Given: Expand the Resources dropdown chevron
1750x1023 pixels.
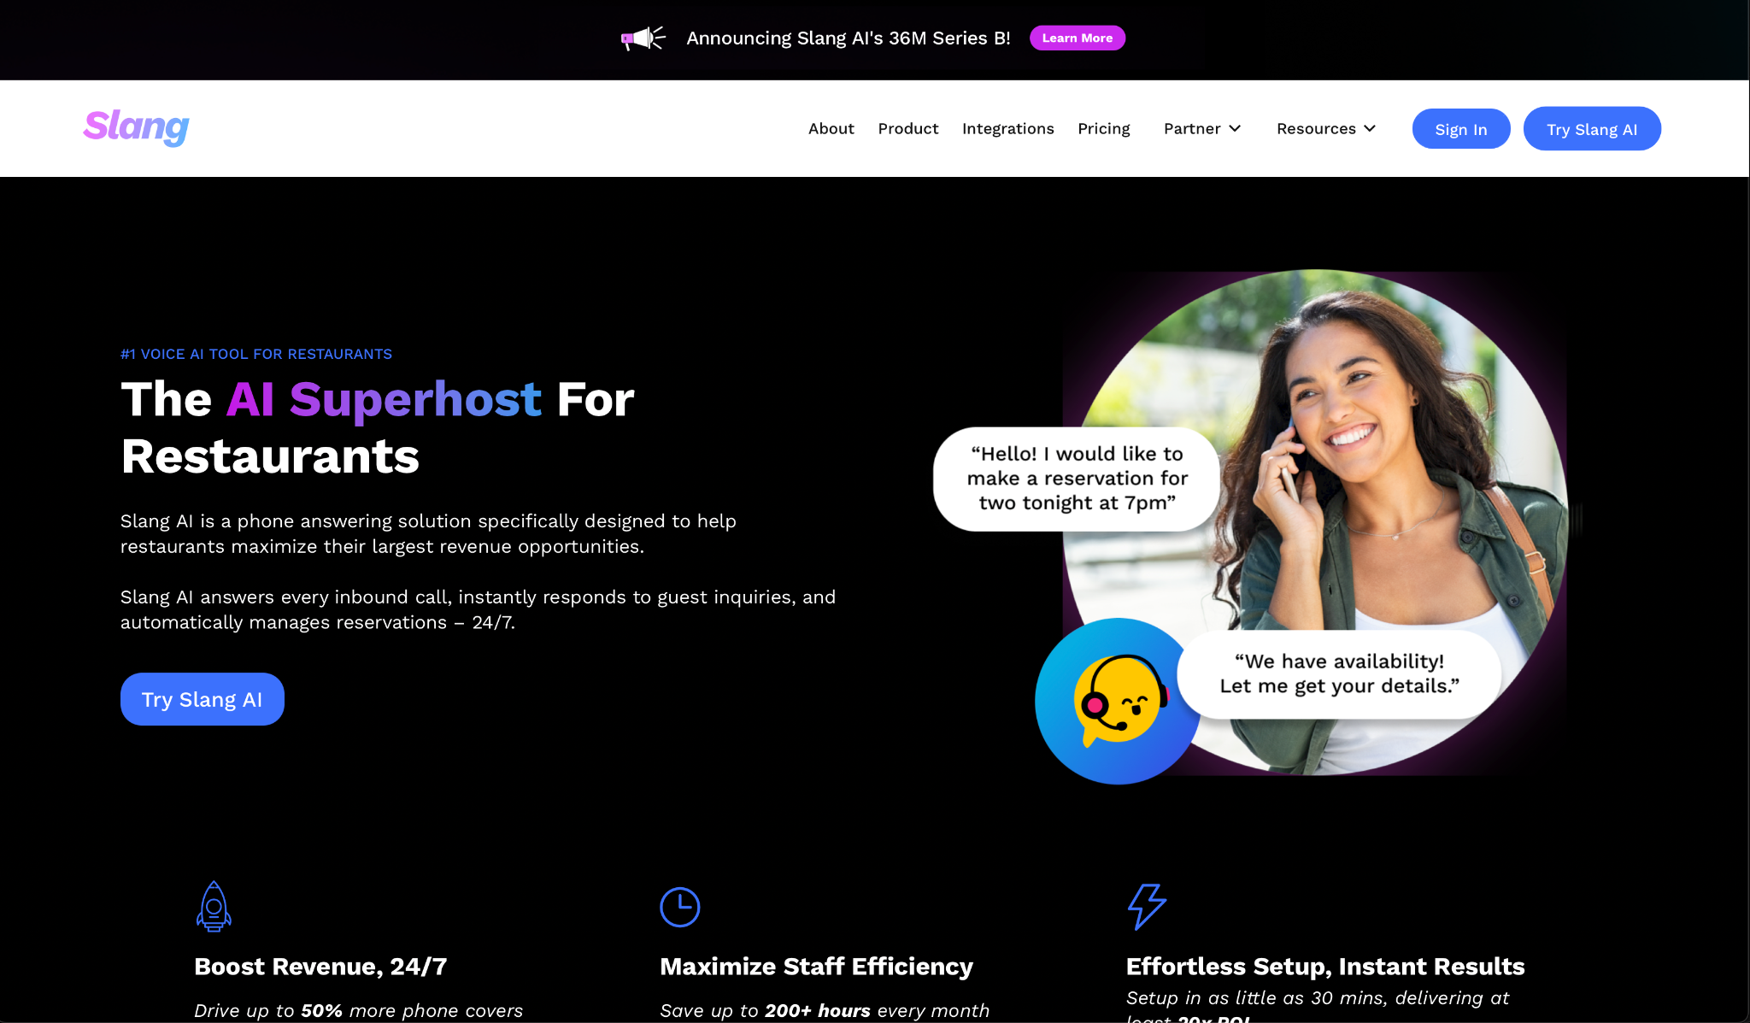Looking at the screenshot, I should [1370, 128].
